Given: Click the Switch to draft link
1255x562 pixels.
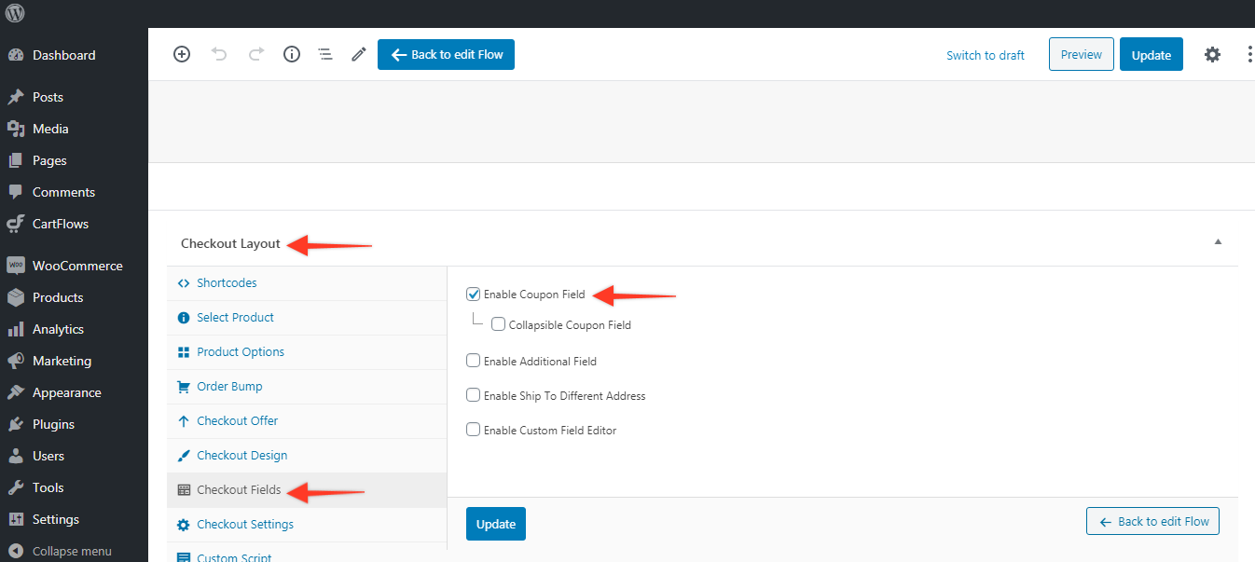Looking at the screenshot, I should [x=985, y=55].
